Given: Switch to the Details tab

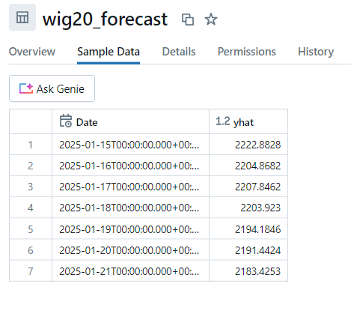Looking at the screenshot, I should coord(179,52).
